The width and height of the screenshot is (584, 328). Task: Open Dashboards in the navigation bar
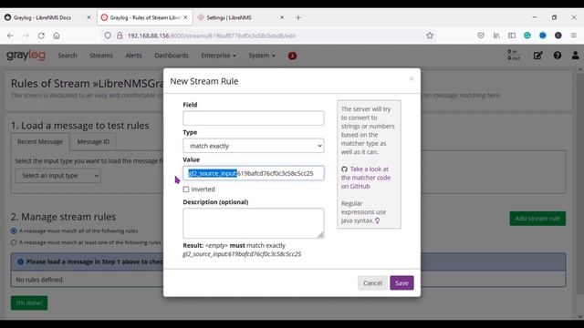point(172,56)
